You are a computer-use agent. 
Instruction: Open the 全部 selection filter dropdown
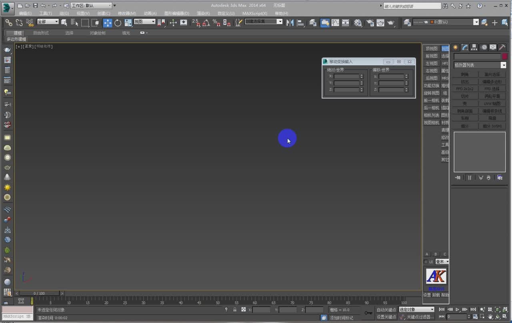tap(48, 22)
